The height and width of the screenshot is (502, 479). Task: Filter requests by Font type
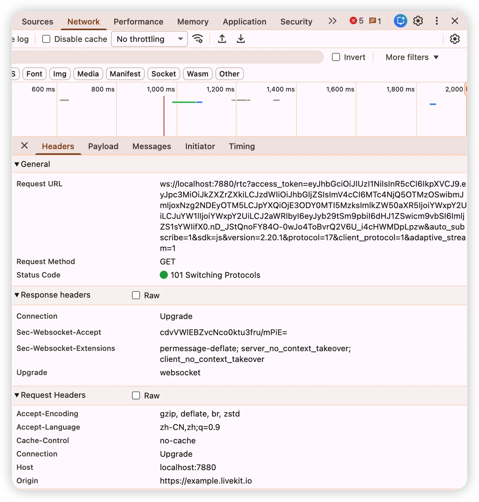click(x=34, y=74)
